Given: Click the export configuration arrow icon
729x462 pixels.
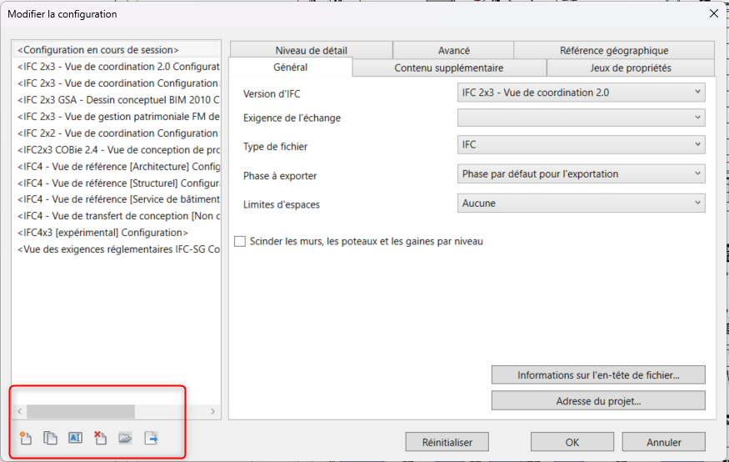Looking at the screenshot, I should [x=151, y=438].
